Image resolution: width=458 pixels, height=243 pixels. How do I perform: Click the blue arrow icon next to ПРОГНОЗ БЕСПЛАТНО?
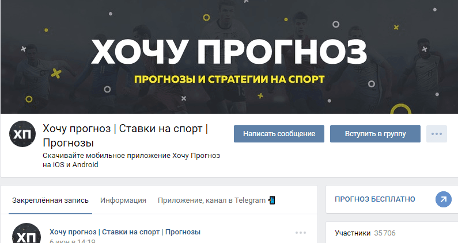point(444,199)
